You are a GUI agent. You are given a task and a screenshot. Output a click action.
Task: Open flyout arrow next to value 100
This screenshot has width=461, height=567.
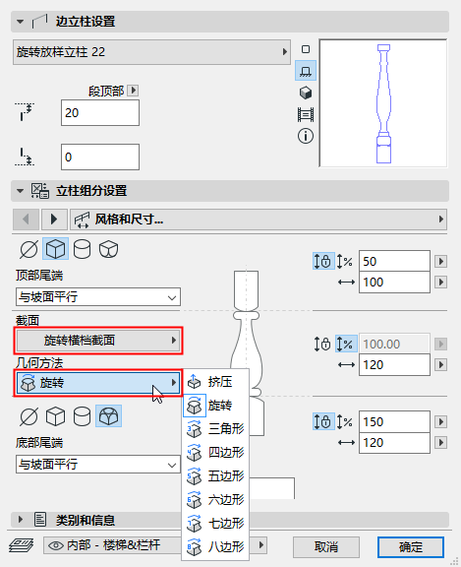coord(440,282)
